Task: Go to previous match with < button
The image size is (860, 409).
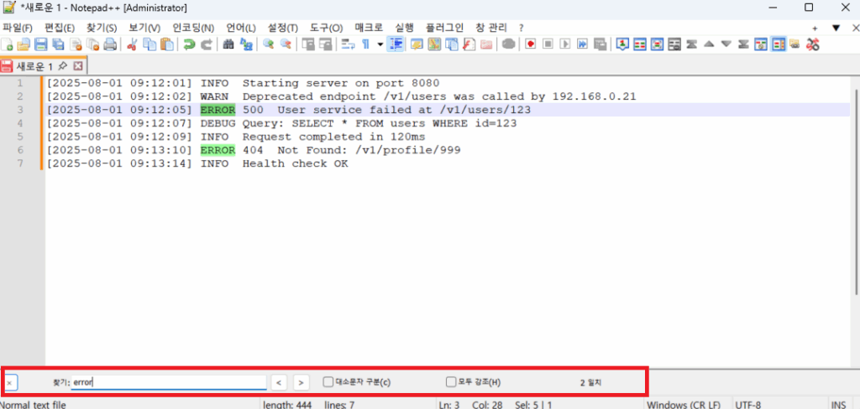Action: [x=279, y=382]
